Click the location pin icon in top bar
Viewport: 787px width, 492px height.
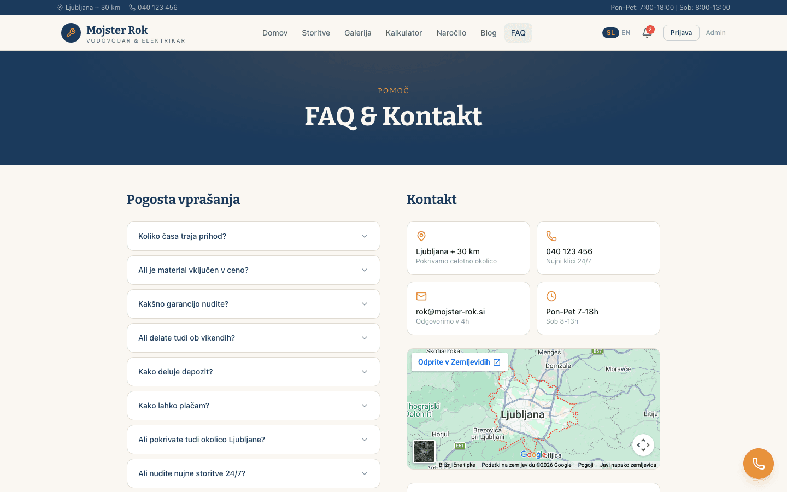coord(60,8)
